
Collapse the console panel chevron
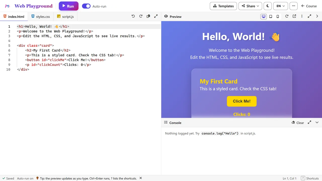(x=317, y=122)
